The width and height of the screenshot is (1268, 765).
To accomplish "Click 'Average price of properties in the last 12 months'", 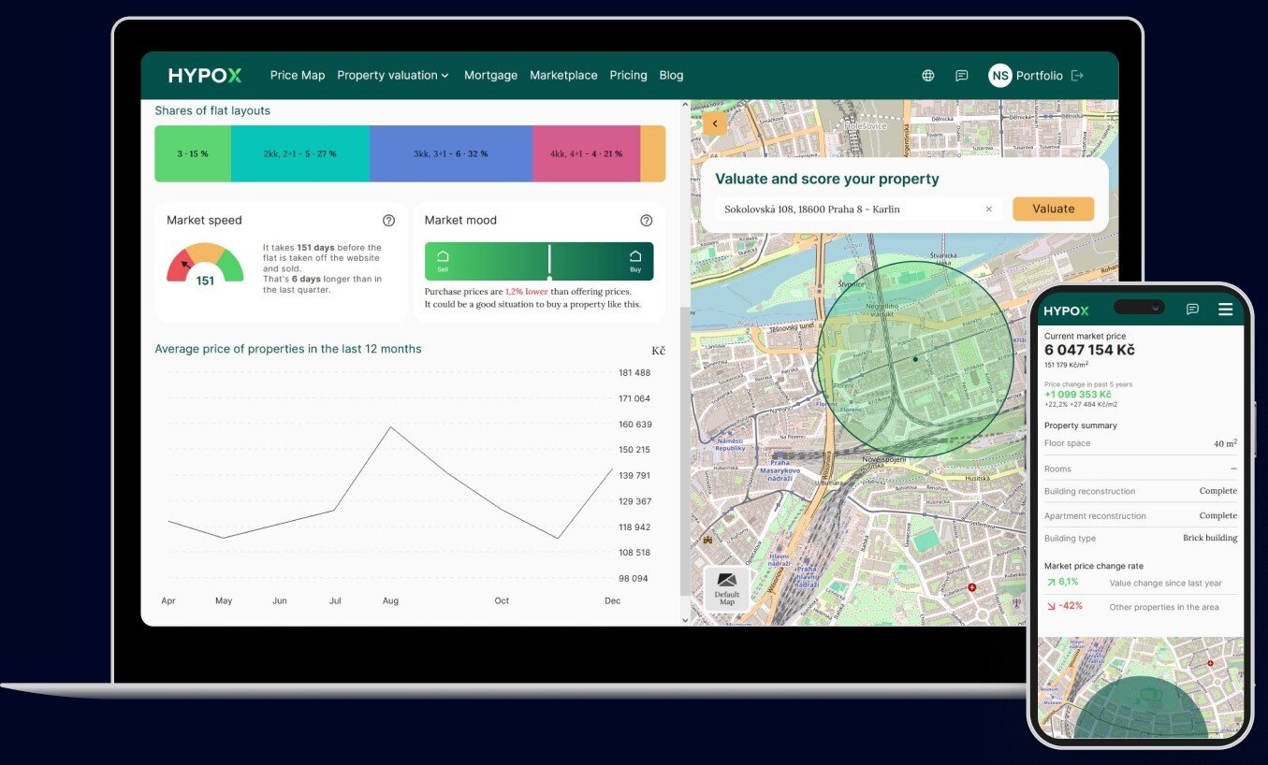I will tap(288, 349).
